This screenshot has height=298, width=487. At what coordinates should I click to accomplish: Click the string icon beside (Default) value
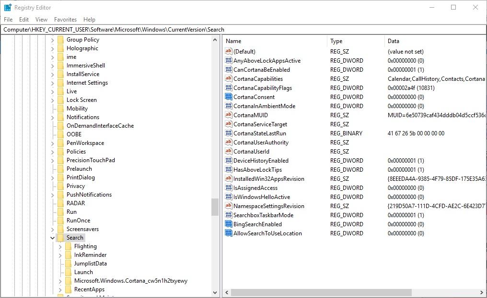coord(229,51)
